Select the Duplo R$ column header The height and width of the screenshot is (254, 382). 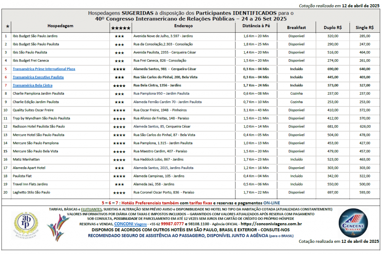tap(332, 28)
